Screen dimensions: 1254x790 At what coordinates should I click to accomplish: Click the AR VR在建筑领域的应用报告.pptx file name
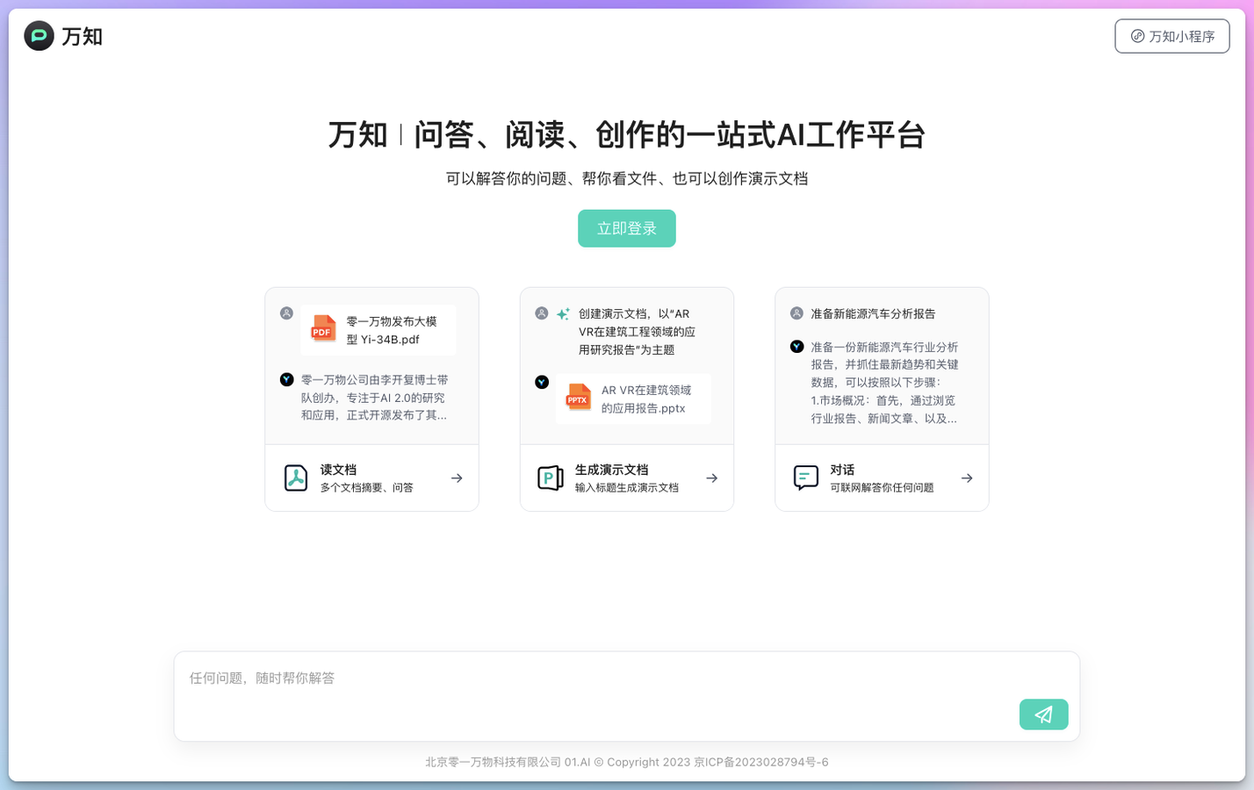tap(646, 399)
